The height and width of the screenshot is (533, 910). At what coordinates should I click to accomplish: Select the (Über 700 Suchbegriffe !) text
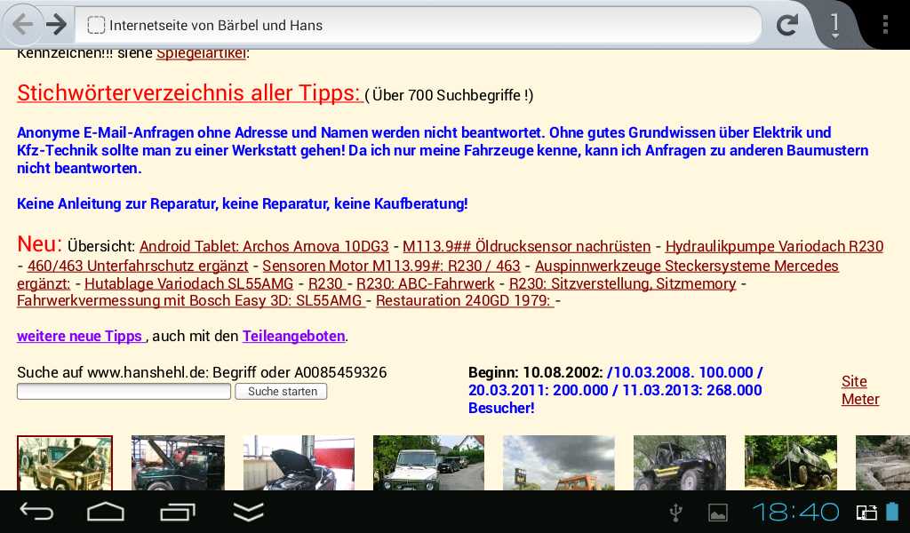click(x=449, y=95)
